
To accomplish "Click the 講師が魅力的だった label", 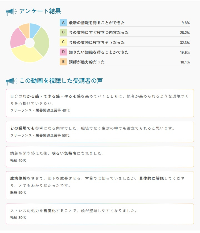I will 87,62.
